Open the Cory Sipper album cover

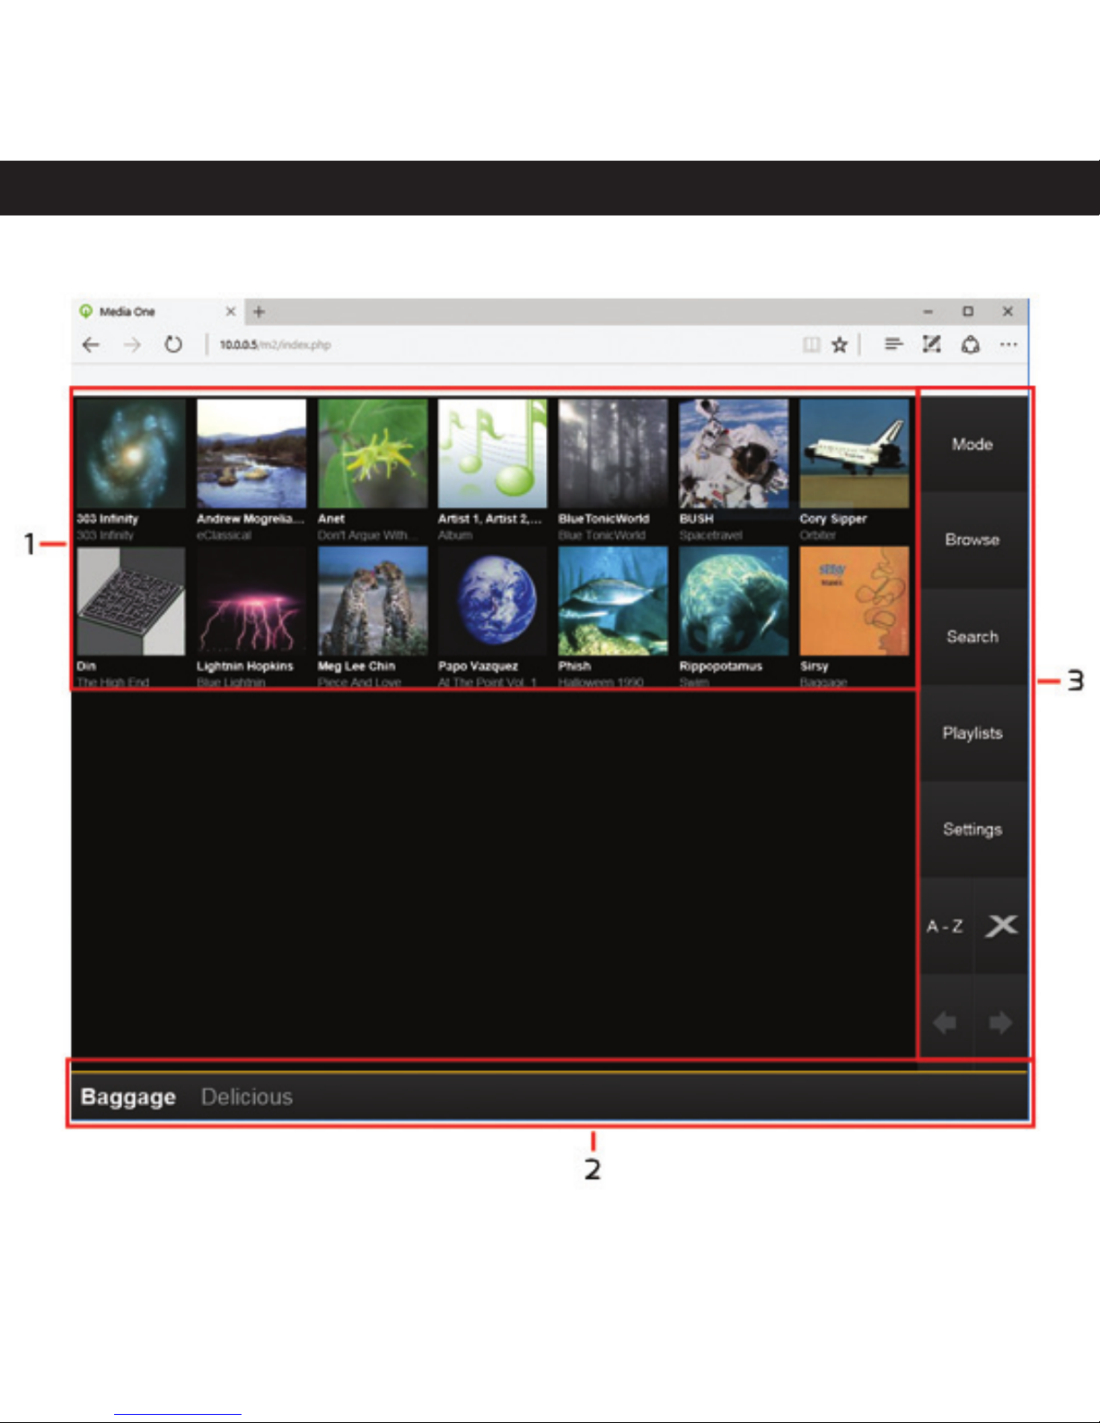pos(854,453)
